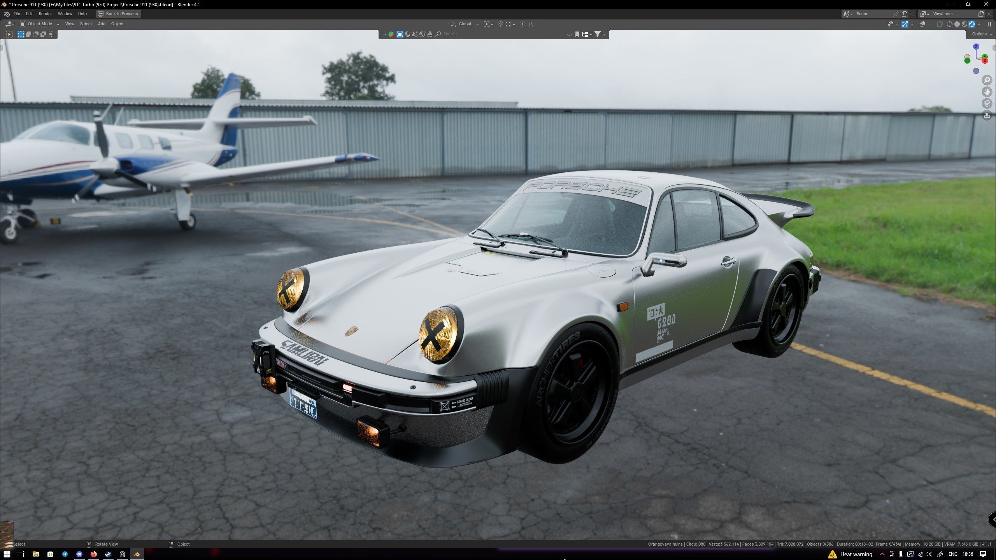Click the Zoom viewport navigation icon
Screen dimensions: 996x560
click(987, 80)
